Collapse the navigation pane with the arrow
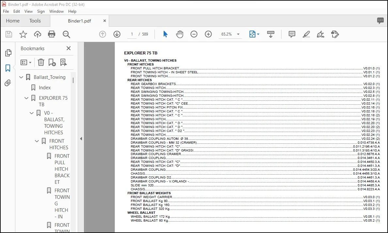 pyautogui.click(x=81, y=139)
